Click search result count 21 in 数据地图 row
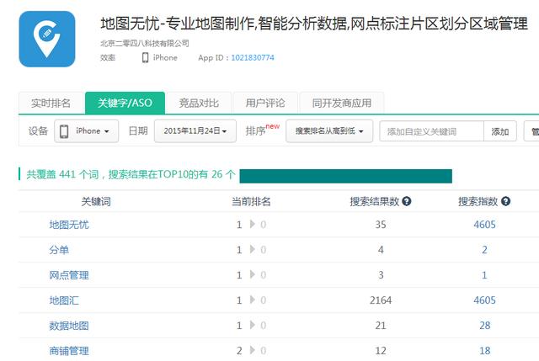The image size is (539, 361). coord(381,326)
